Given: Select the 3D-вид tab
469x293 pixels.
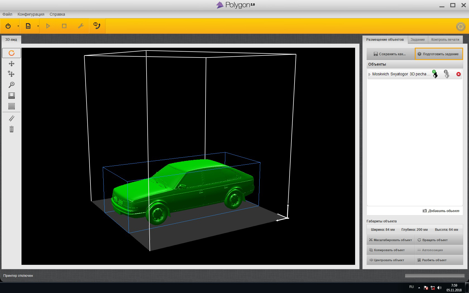Looking at the screenshot, I should click(11, 40).
